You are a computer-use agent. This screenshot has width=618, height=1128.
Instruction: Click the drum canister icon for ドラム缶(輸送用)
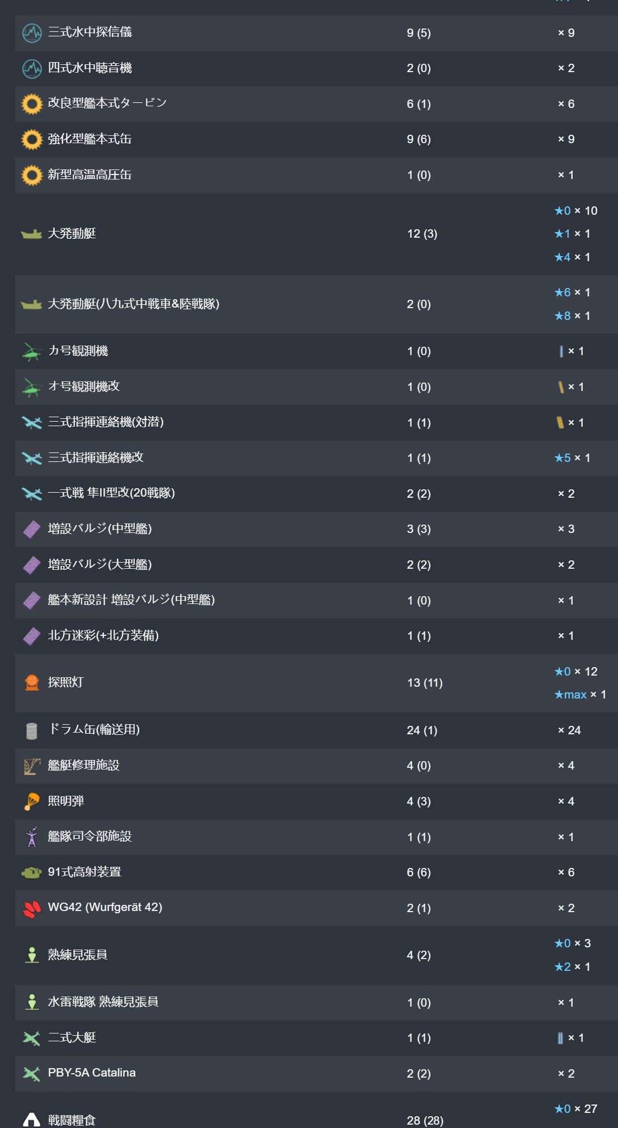tap(32, 731)
